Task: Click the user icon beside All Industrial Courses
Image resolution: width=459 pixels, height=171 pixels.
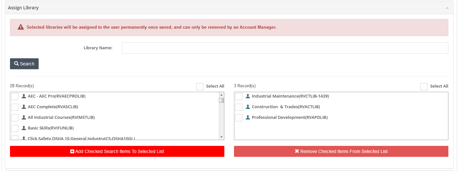Action: click(24, 117)
